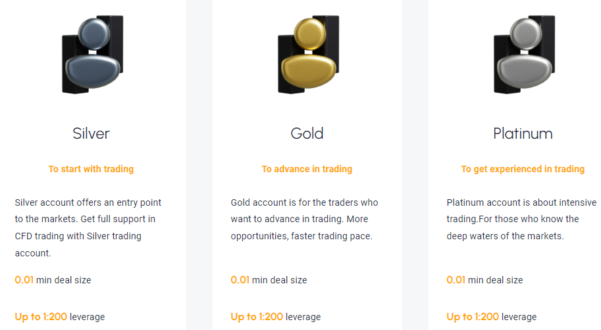Click the Silver account person icon
Viewport: 601px width, 330px height.
click(x=92, y=54)
